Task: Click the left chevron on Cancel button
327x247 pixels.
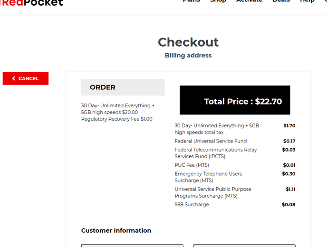Action: (14, 78)
